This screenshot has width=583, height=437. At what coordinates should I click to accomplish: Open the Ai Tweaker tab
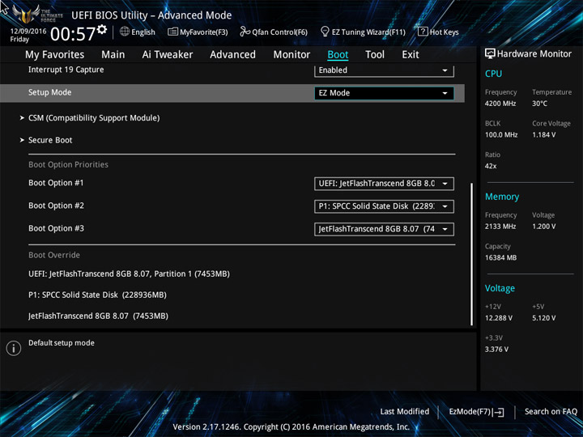coord(168,55)
